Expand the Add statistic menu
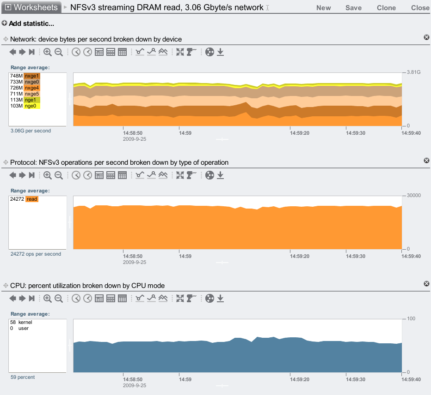The width and height of the screenshot is (431, 395). 28,24
